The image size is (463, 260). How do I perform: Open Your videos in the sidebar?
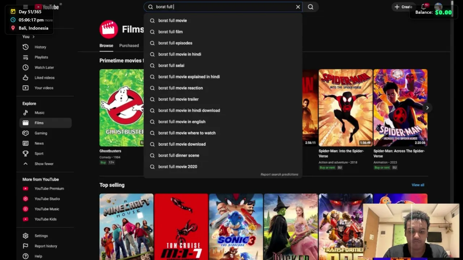click(46, 88)
